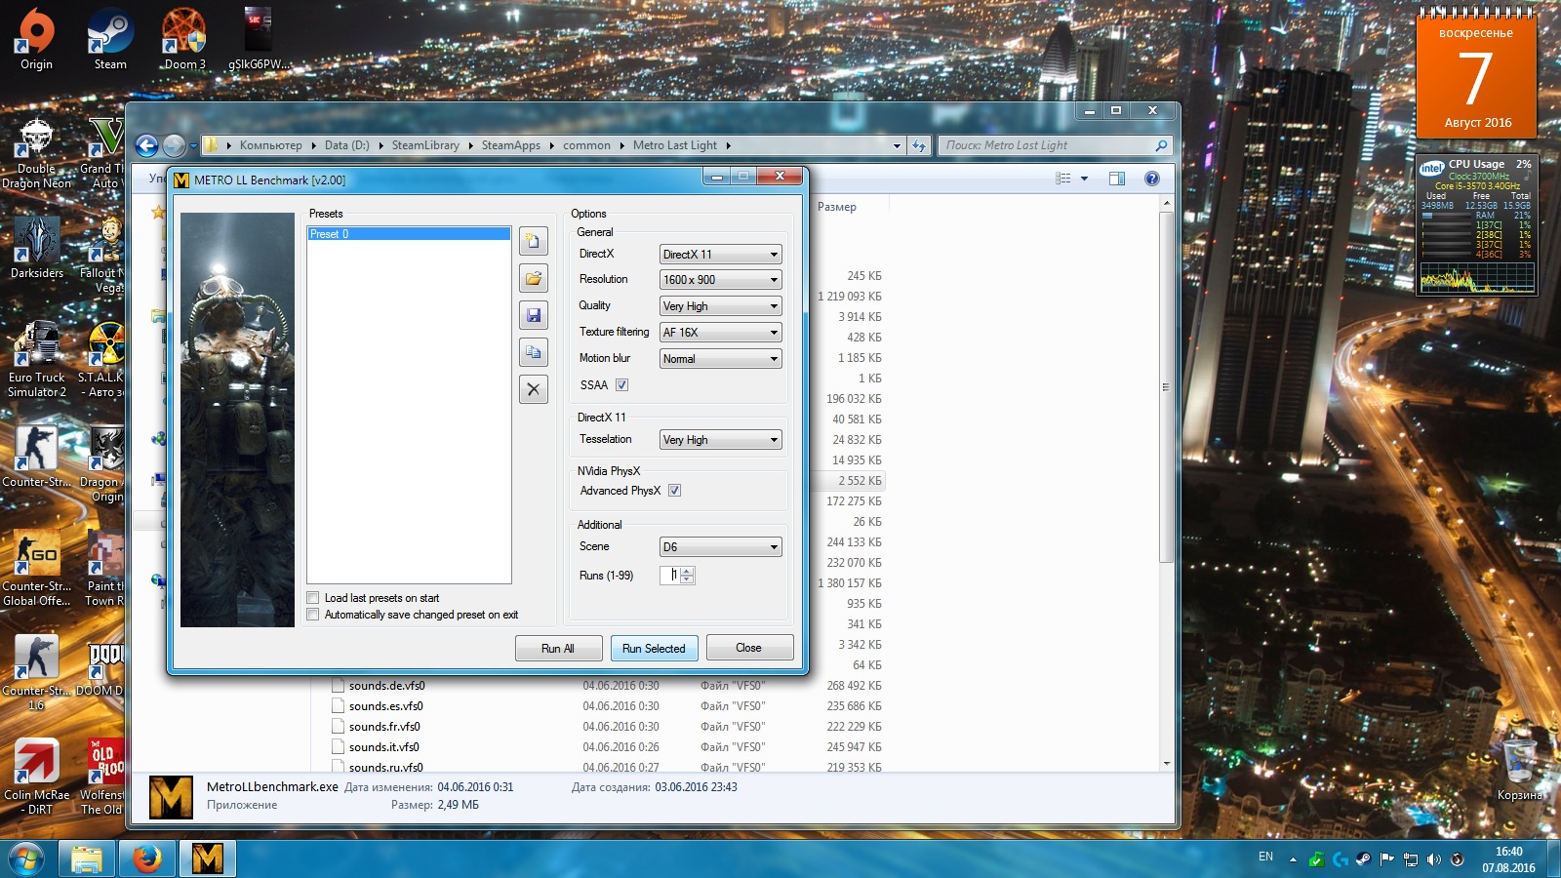Select the Steam desktop icon
Screen dimensions: 1561x878
(110, 39)
